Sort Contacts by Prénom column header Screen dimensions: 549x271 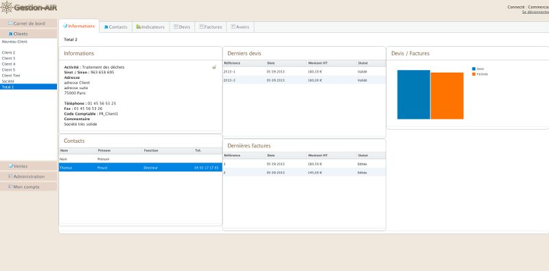(x=119, y=150)
